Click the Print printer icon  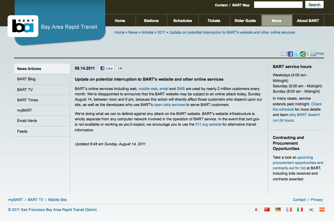point(313,54)
